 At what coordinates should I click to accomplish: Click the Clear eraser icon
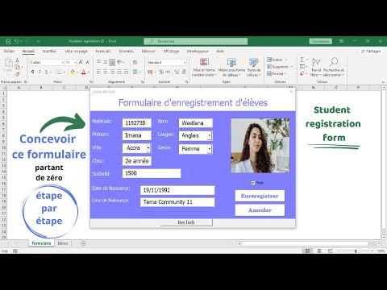[x=302, y=73]
